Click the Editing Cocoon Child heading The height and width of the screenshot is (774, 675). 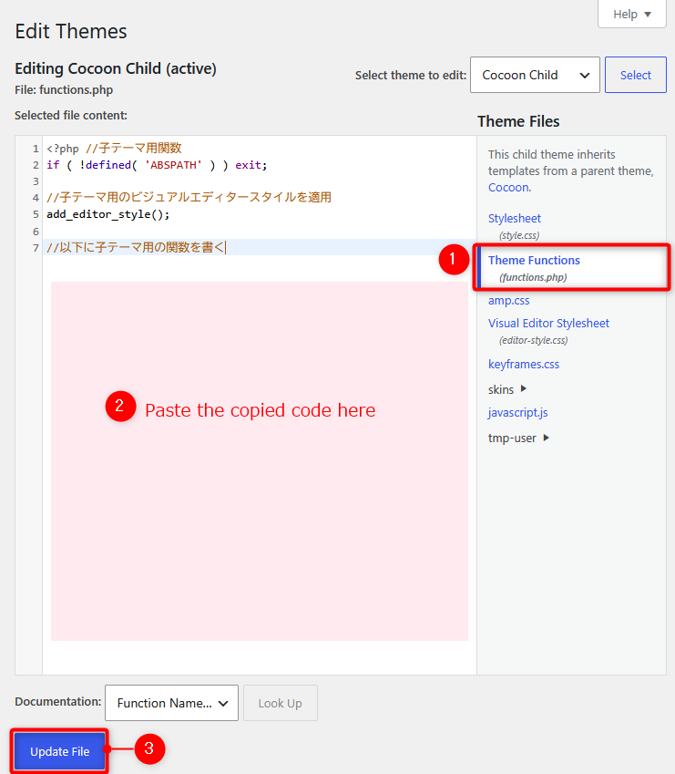(x=116, y=68)
